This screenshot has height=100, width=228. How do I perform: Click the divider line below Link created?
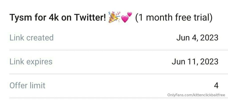[119, 50]
